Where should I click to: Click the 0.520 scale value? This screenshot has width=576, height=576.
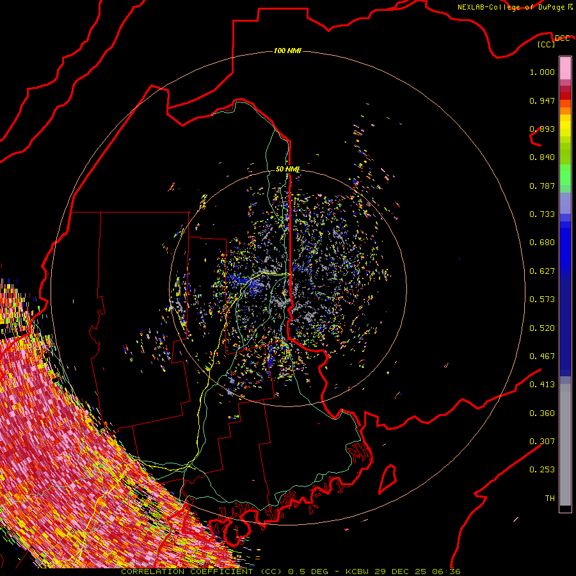pyautogui.click(x=542, y=328)
